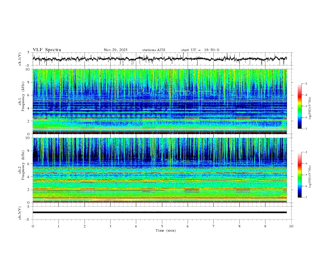The image size is (328, 254).
Task: Select the "start UT = 19:50:0" text
Action: tap(200, 50)
